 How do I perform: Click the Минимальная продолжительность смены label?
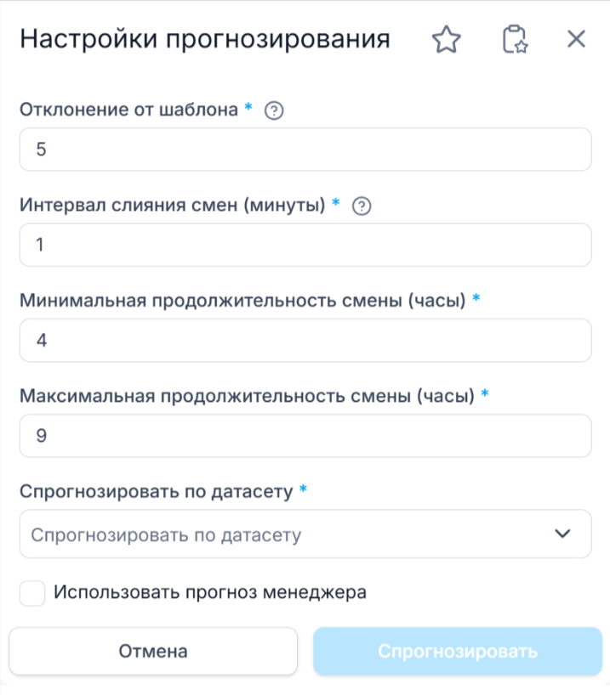click(x=242, y=301)
